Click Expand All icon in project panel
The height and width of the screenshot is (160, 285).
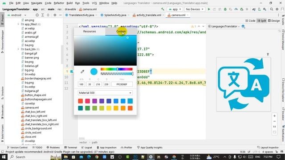[43, 15]
